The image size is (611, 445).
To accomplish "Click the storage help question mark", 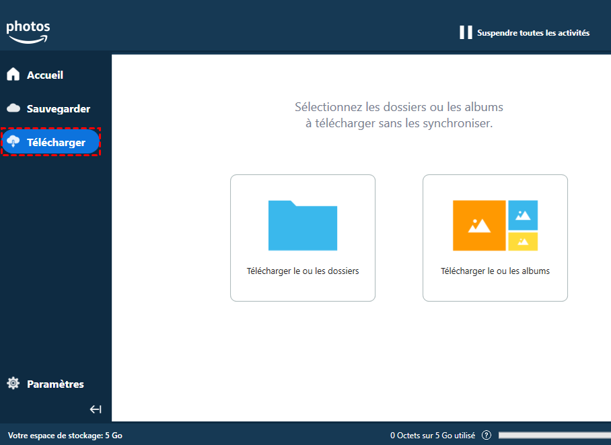I will tap(487, 436).
